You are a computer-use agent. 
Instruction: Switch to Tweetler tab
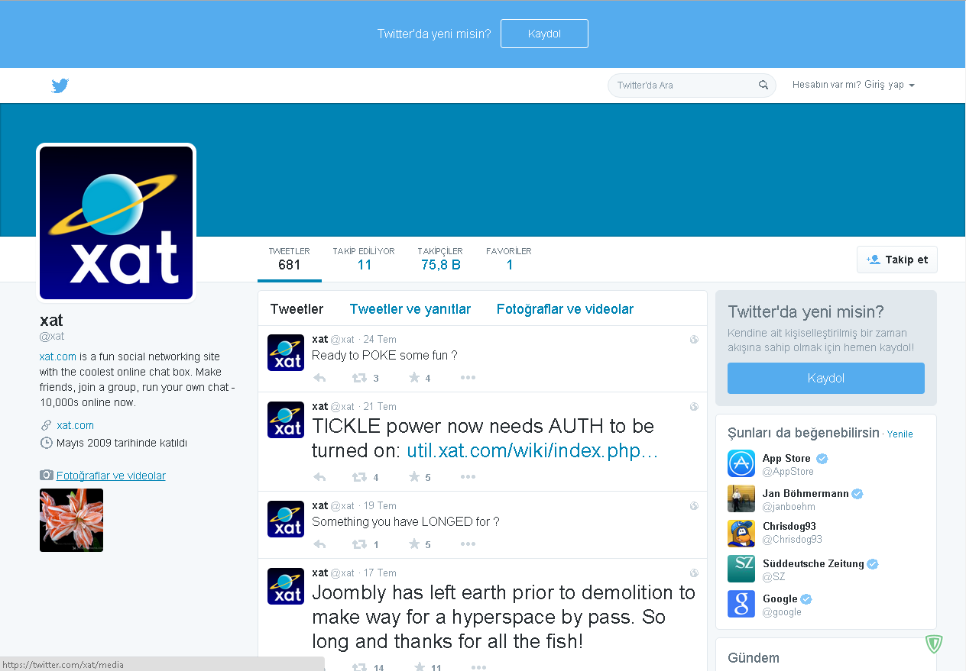pyautogui.click(x=297, y=309)
